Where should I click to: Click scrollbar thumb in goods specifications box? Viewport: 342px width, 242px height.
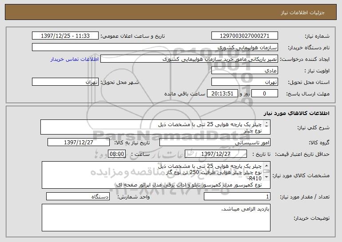[266, 171]
